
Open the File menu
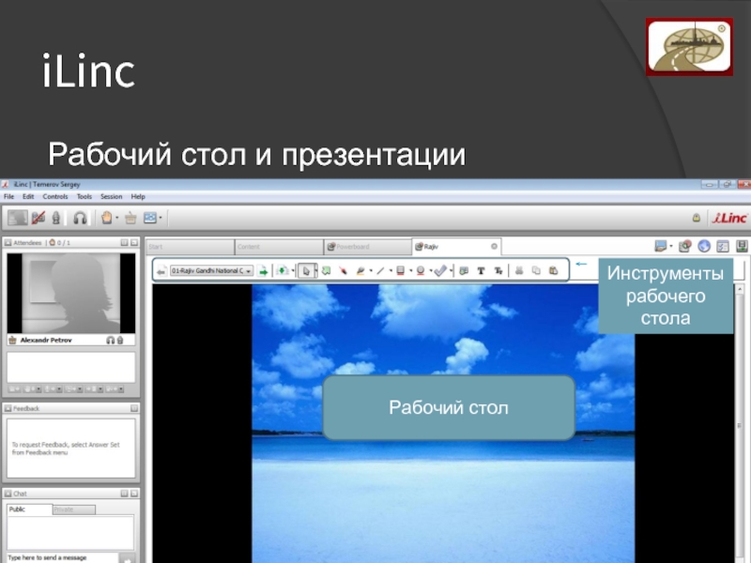pos(8,197)
